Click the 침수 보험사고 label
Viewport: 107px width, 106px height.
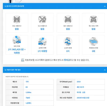pos(68,26)
